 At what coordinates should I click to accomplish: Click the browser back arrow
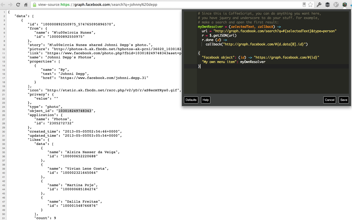3,5
